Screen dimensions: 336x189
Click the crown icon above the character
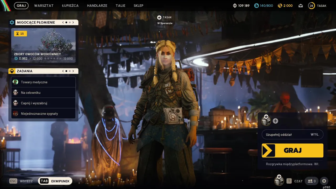pyautogui.click(x=159, y=18)
